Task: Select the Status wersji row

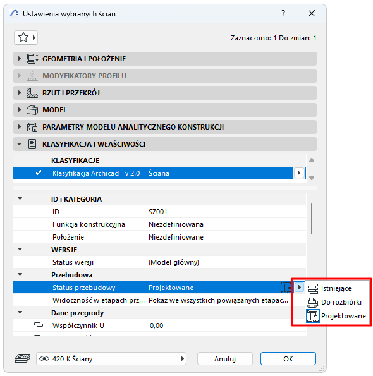Action: [159, 262]
